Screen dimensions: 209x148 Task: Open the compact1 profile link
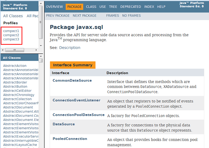tap(11, 31)
